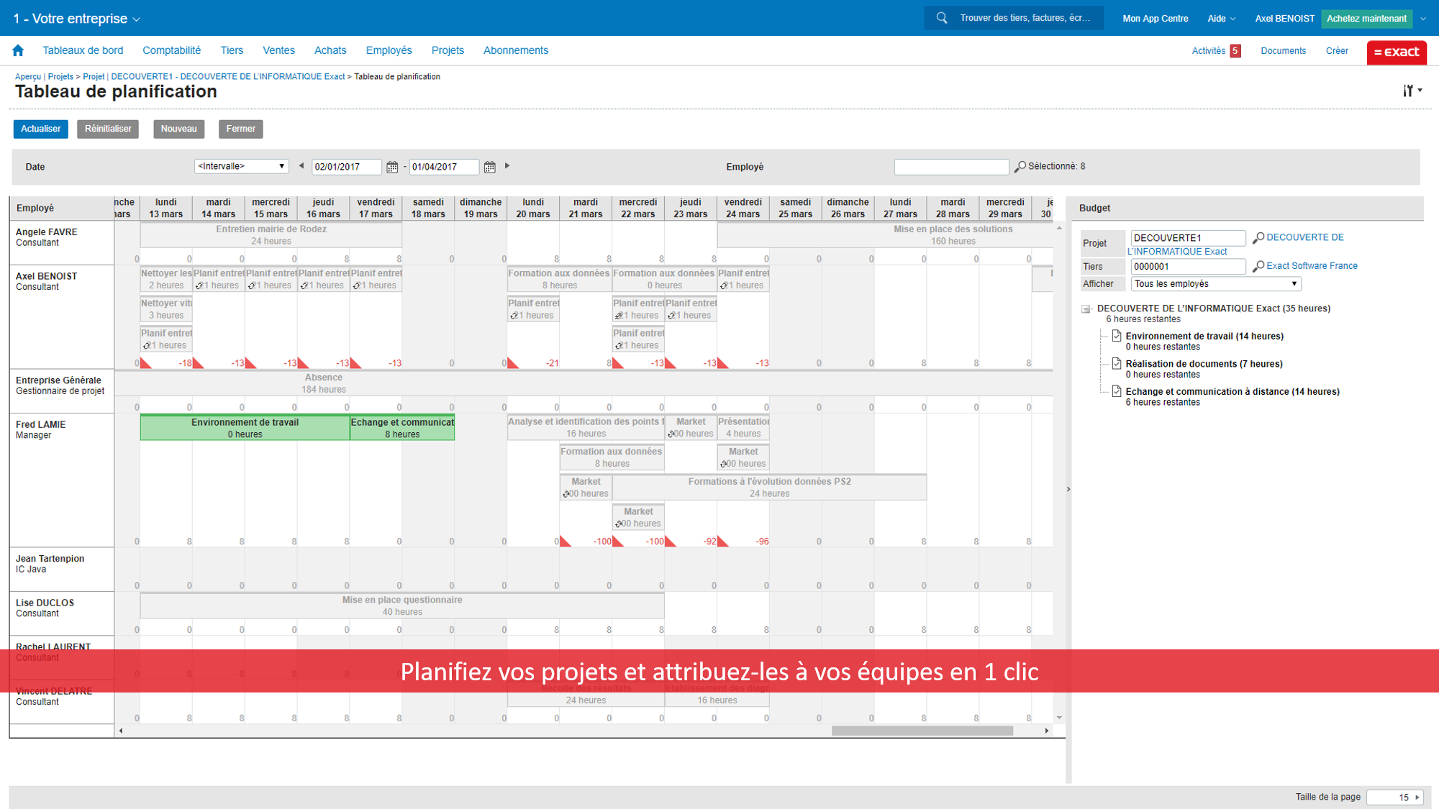Slide the horizontal planning scrollbar thumb
Viewport: 1439px width, 809px height.
922,731
